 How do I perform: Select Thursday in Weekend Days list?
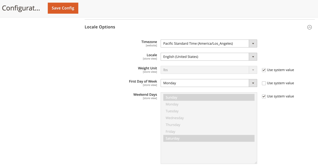[209, 125]
